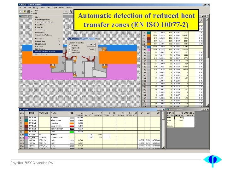
Task: Toggle the checked Fill menu entry
Action: [x=48, y=13]
